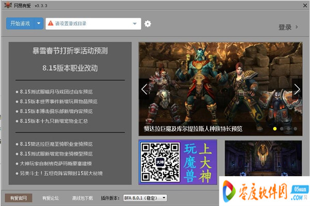This screenshot has height=206, width=310.
Task: Go to previous banner slide arrow
Action: (x=144, y=89)
